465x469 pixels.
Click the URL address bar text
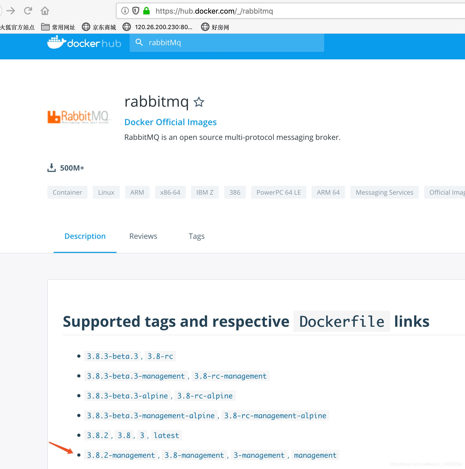[214, 11]
